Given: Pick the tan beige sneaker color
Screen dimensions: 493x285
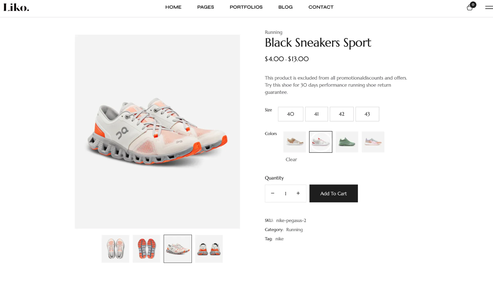Looking at the screenshot, I should pyautogui.click(x=295, y=142).
